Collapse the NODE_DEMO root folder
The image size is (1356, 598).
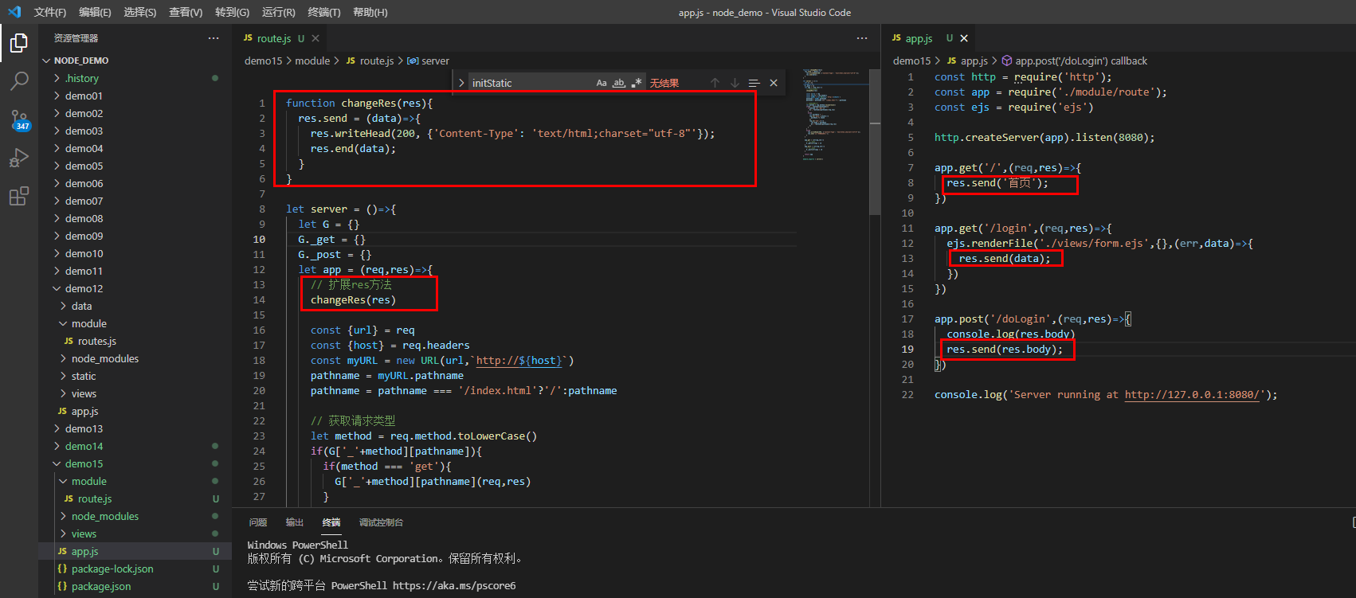click(x=135, y=61)
